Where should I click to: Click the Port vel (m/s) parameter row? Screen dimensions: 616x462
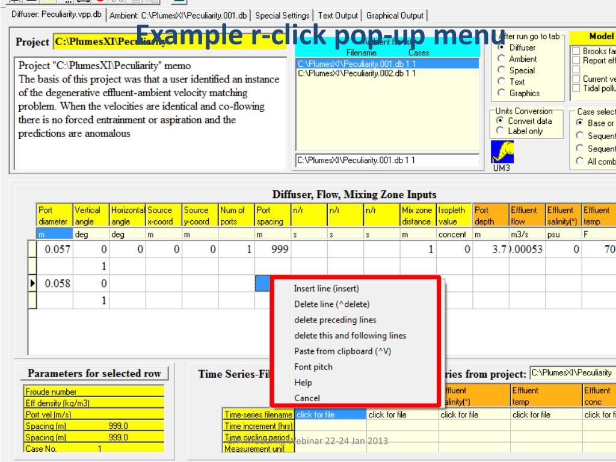(x=94, y=414)
